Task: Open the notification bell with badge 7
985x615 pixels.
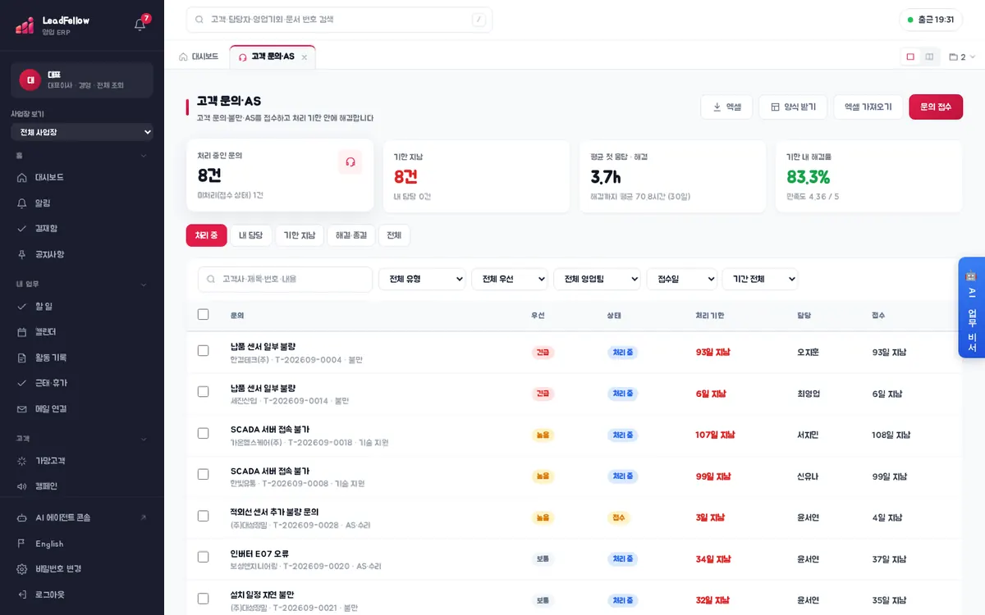Action: click(x=140, y=25)
